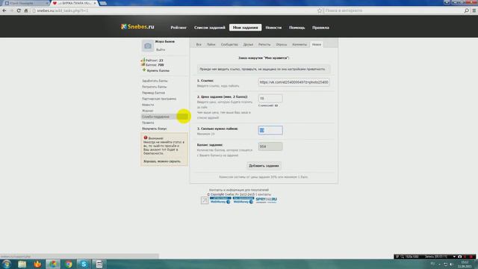The image size is (478, 269).
Task: Click the Выйти logout link
Action: pos(161,49)
